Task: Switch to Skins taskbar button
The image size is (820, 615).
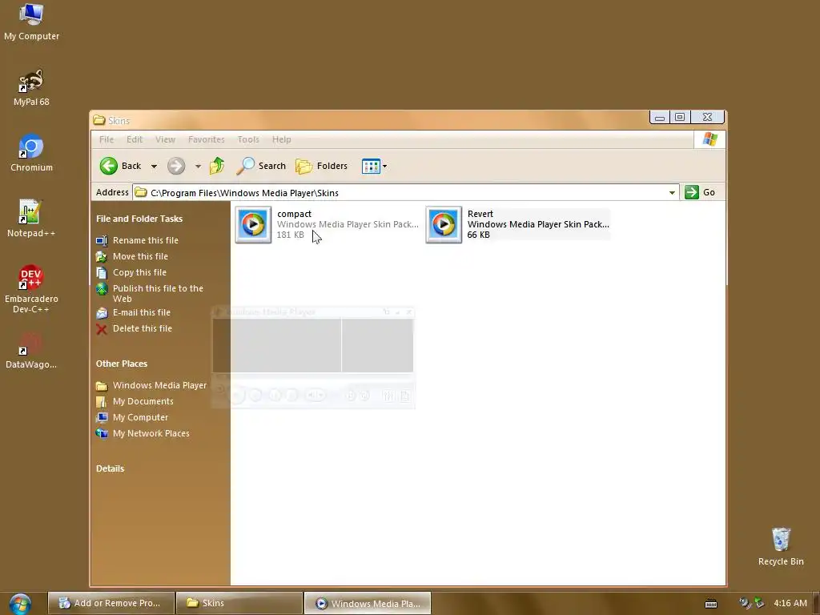Action: (x=239, y=603)
